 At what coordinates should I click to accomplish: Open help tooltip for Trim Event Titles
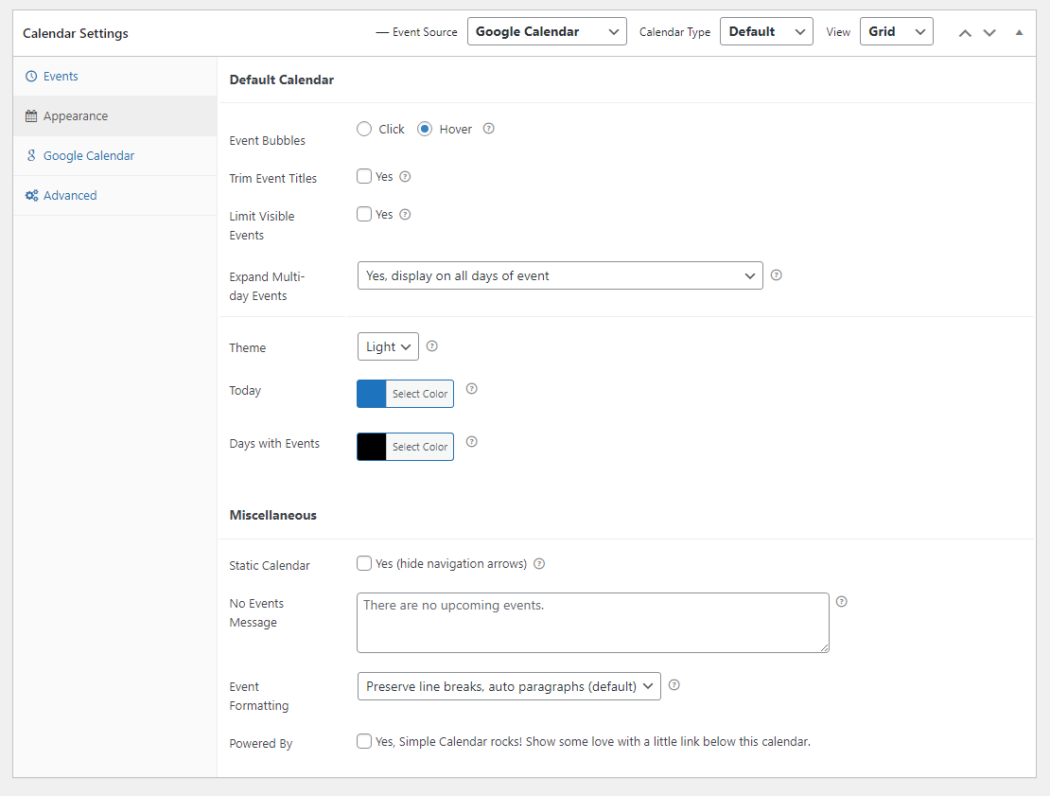(x=405, y=177)
